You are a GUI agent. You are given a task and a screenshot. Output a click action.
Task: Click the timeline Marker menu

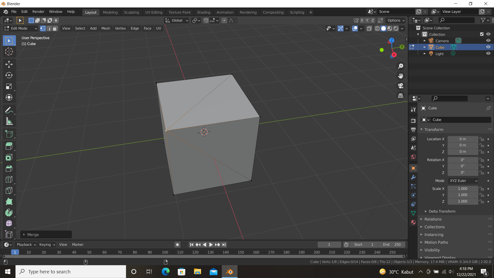(x=78, y=245)
